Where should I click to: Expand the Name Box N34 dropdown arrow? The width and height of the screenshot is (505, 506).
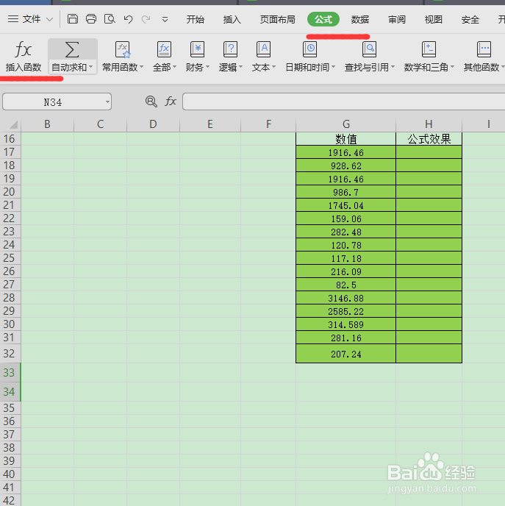pos(107,102)
